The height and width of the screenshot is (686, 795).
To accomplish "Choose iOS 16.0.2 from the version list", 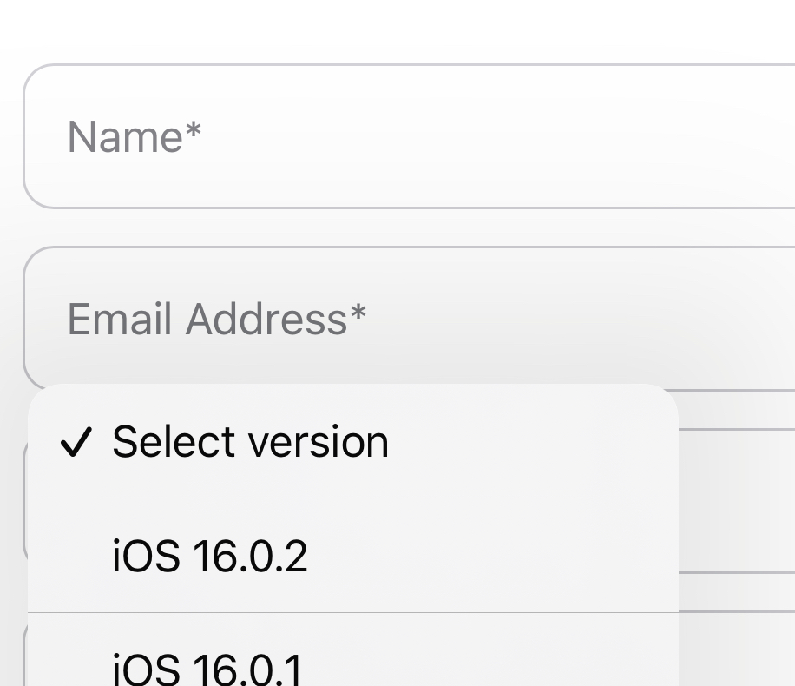I will (x=353, y=556).
